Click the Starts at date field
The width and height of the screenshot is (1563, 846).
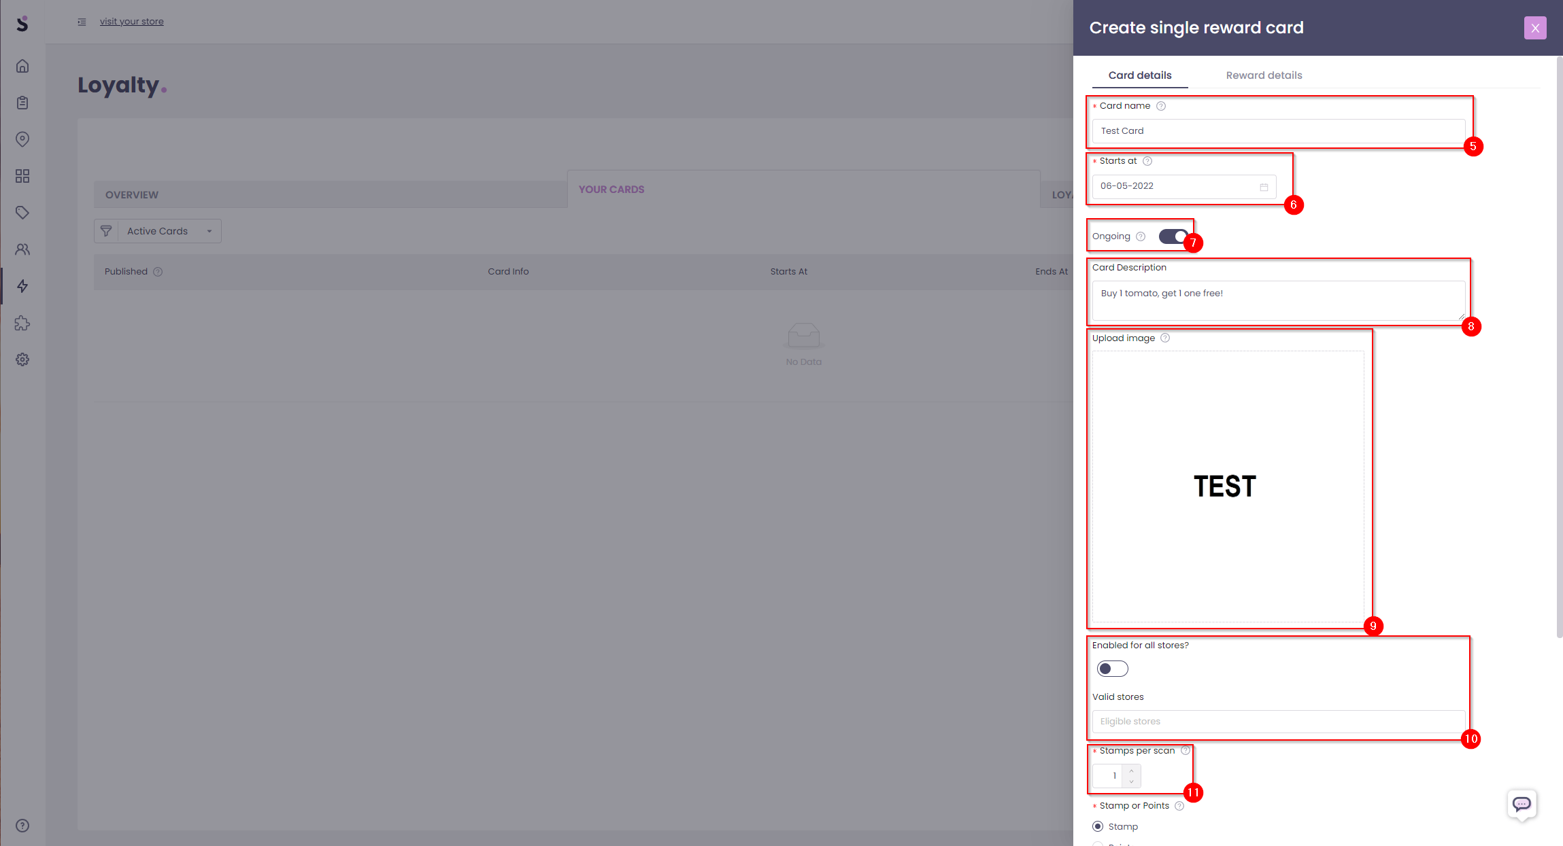[1184, 186]
